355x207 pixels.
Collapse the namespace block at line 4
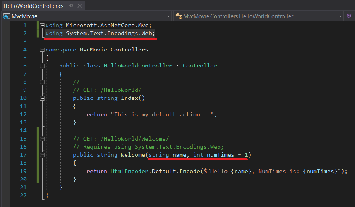tap(42, 50)
